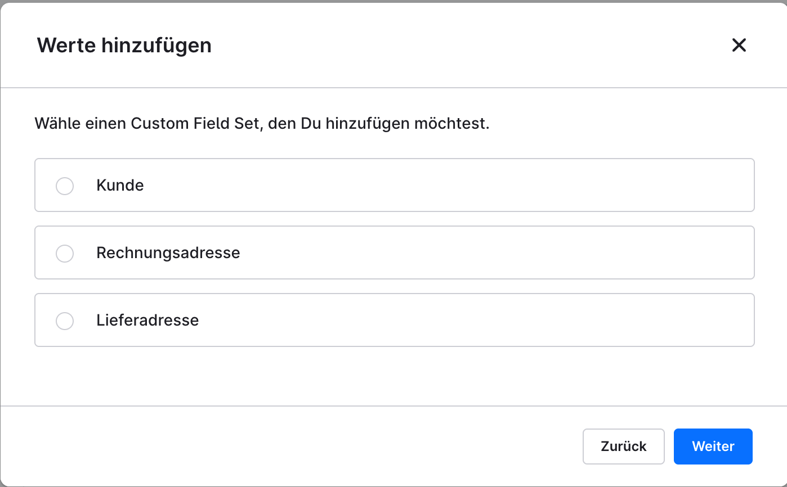Click the instruction text about Custom Field Sets
The width and height of the screenshot is (787, 487).
[262, 123]
